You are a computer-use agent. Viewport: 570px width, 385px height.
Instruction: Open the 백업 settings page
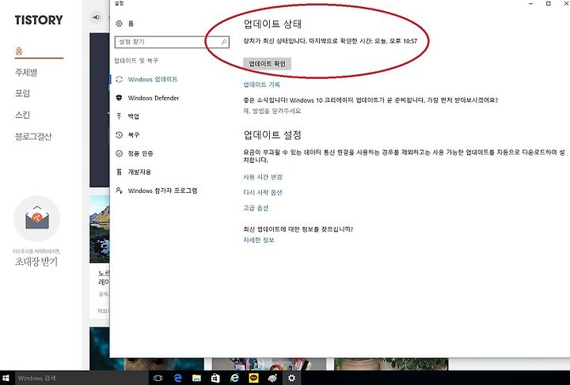click(x=134, y=116)
